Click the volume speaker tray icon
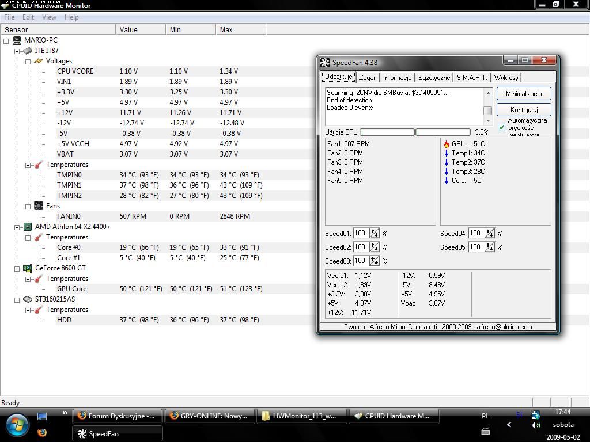590x442 pixels. (536, 425)
